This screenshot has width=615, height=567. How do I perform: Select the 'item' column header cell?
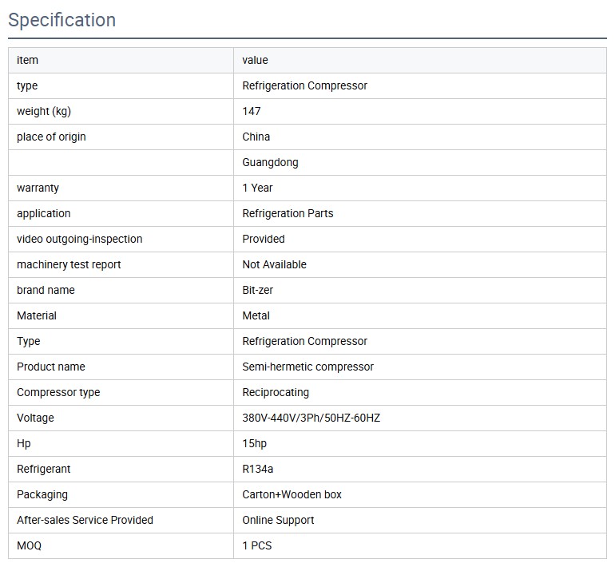click(x=27, y=60)
